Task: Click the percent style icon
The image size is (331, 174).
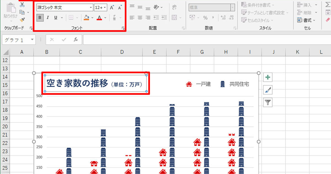Action: 205,18
